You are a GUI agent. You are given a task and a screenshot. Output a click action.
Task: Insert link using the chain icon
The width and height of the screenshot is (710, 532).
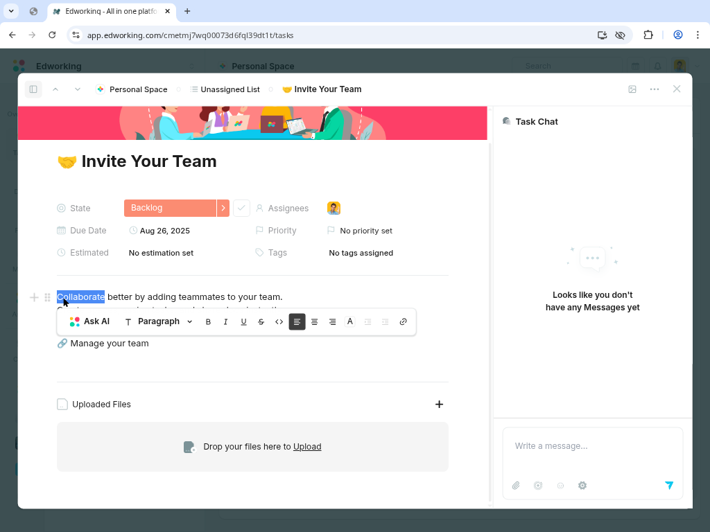(403, 321)
